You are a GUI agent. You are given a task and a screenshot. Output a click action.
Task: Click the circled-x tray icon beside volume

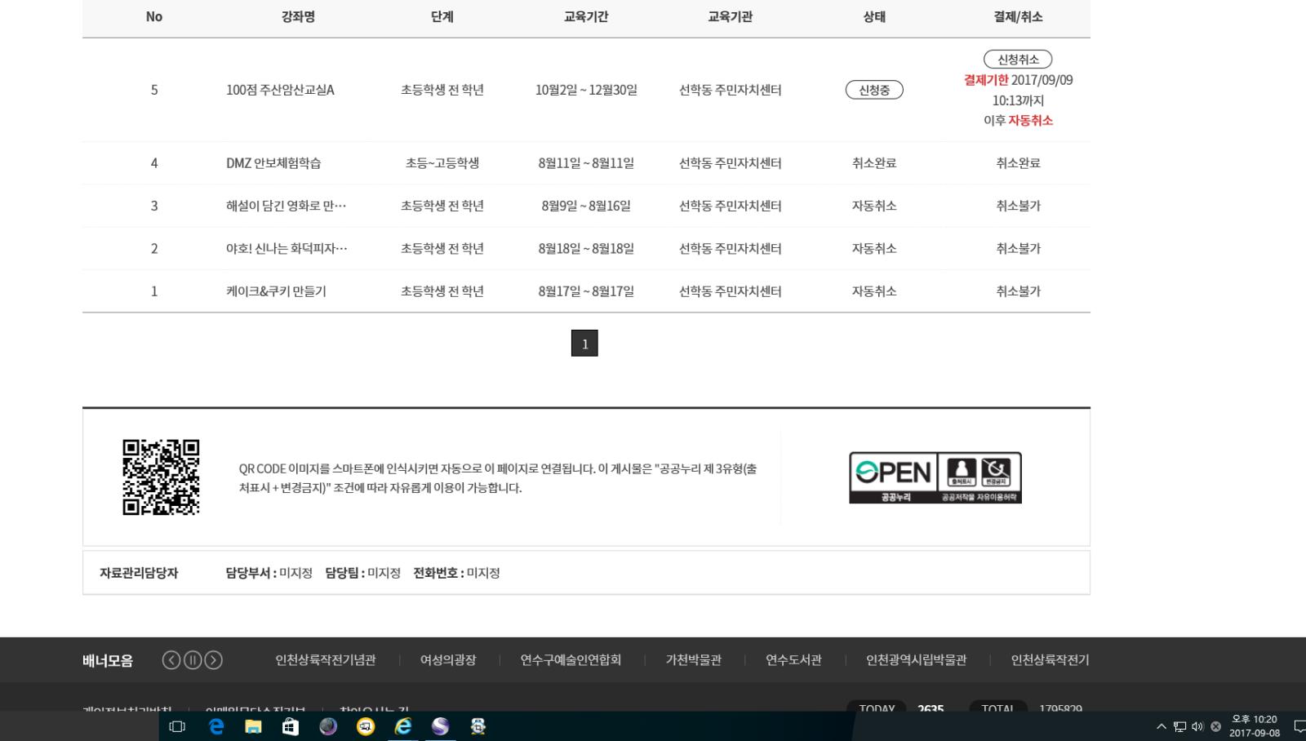pos(1215,726)
